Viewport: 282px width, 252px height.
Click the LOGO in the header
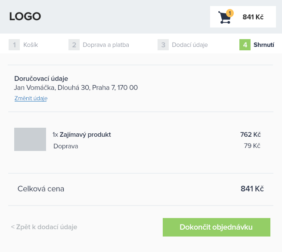tap(25, 17)
